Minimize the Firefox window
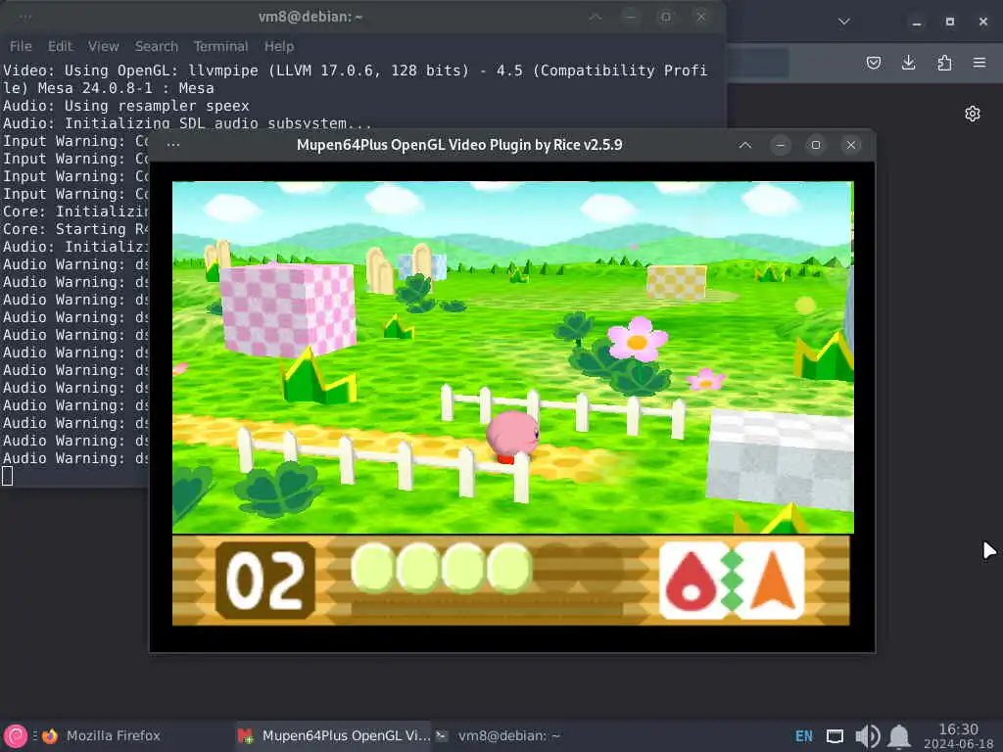 tap(917, 22)
